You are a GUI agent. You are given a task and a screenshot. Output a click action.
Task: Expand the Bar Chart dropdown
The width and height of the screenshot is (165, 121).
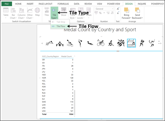click(x=13, y=13)
